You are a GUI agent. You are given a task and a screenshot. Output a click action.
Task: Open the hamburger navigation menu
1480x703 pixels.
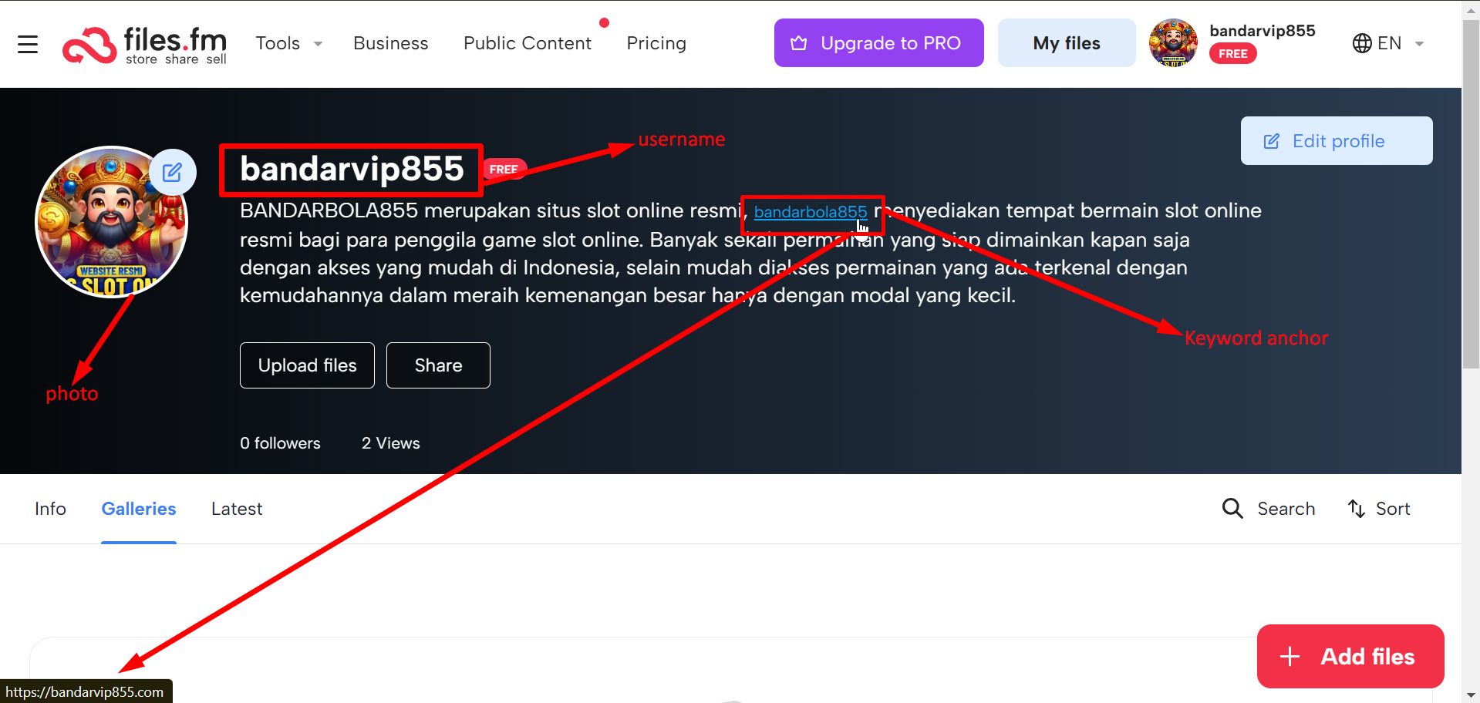28,44
